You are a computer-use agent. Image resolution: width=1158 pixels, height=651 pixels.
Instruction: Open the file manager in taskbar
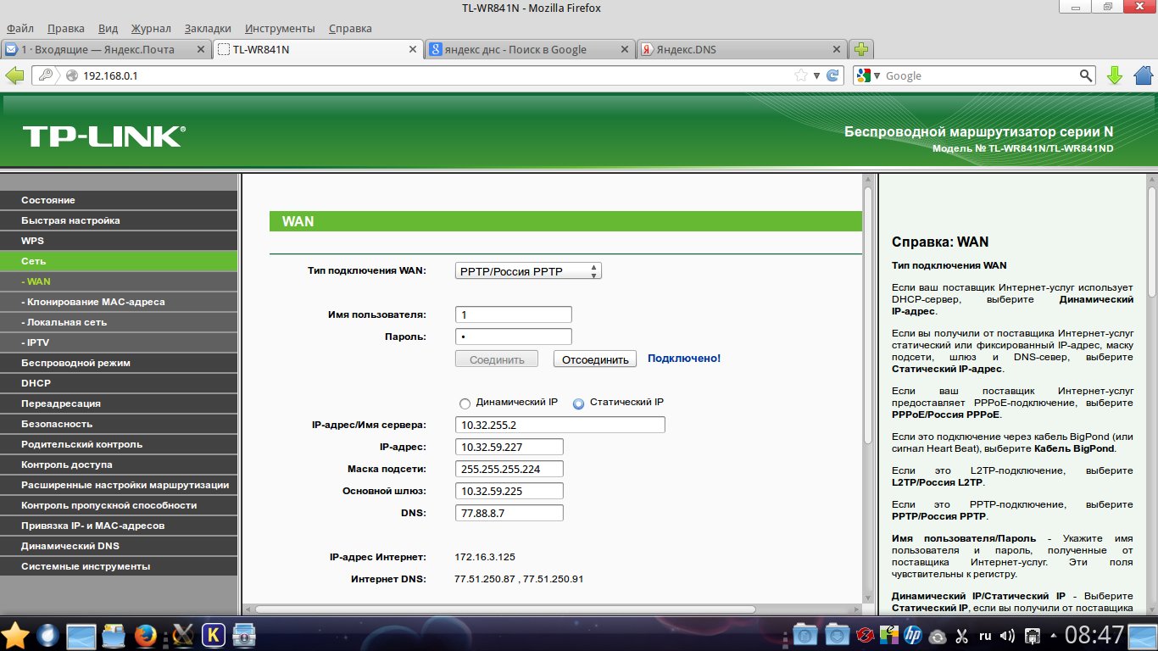pos(114,634)
